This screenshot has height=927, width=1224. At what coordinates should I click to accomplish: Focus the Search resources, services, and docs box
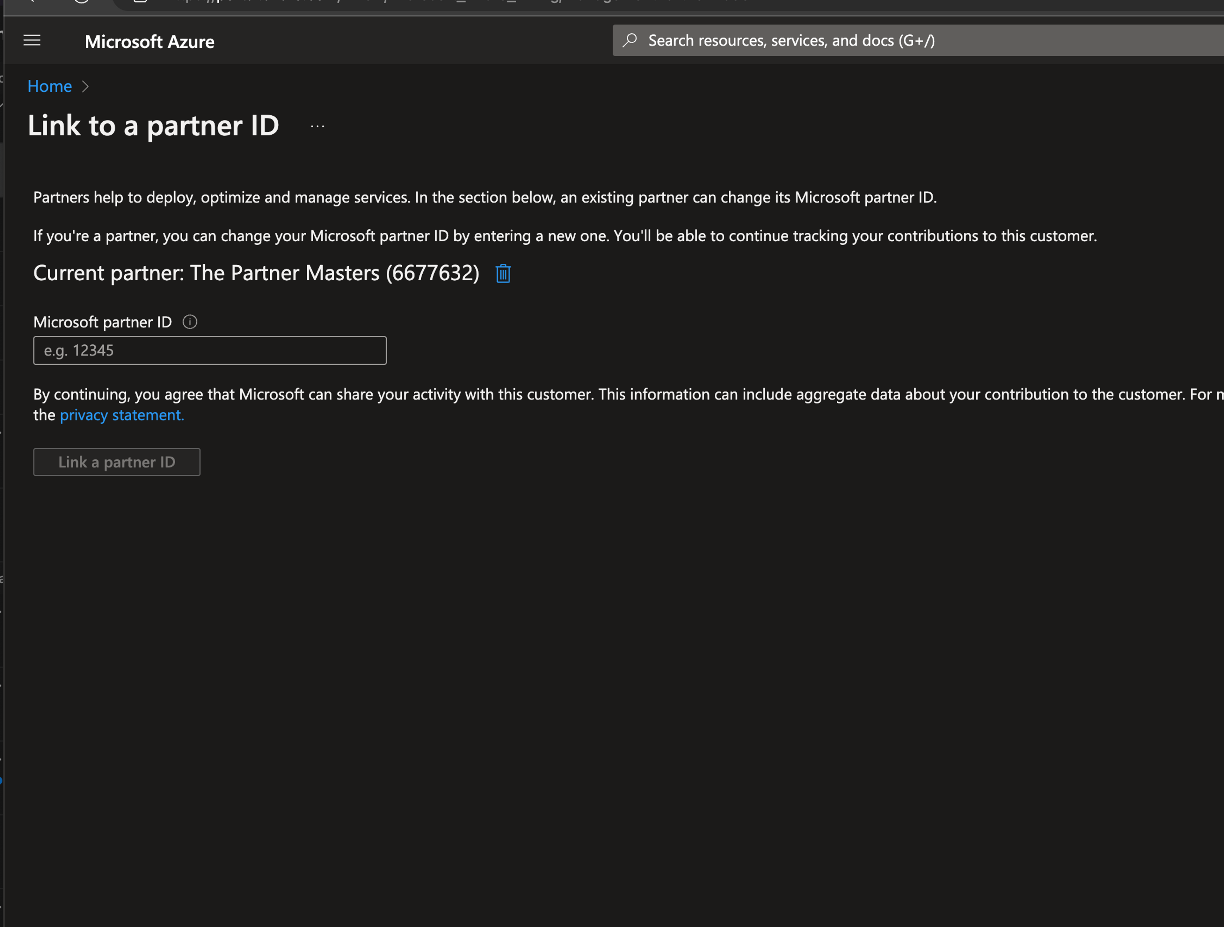click(918, 40)
